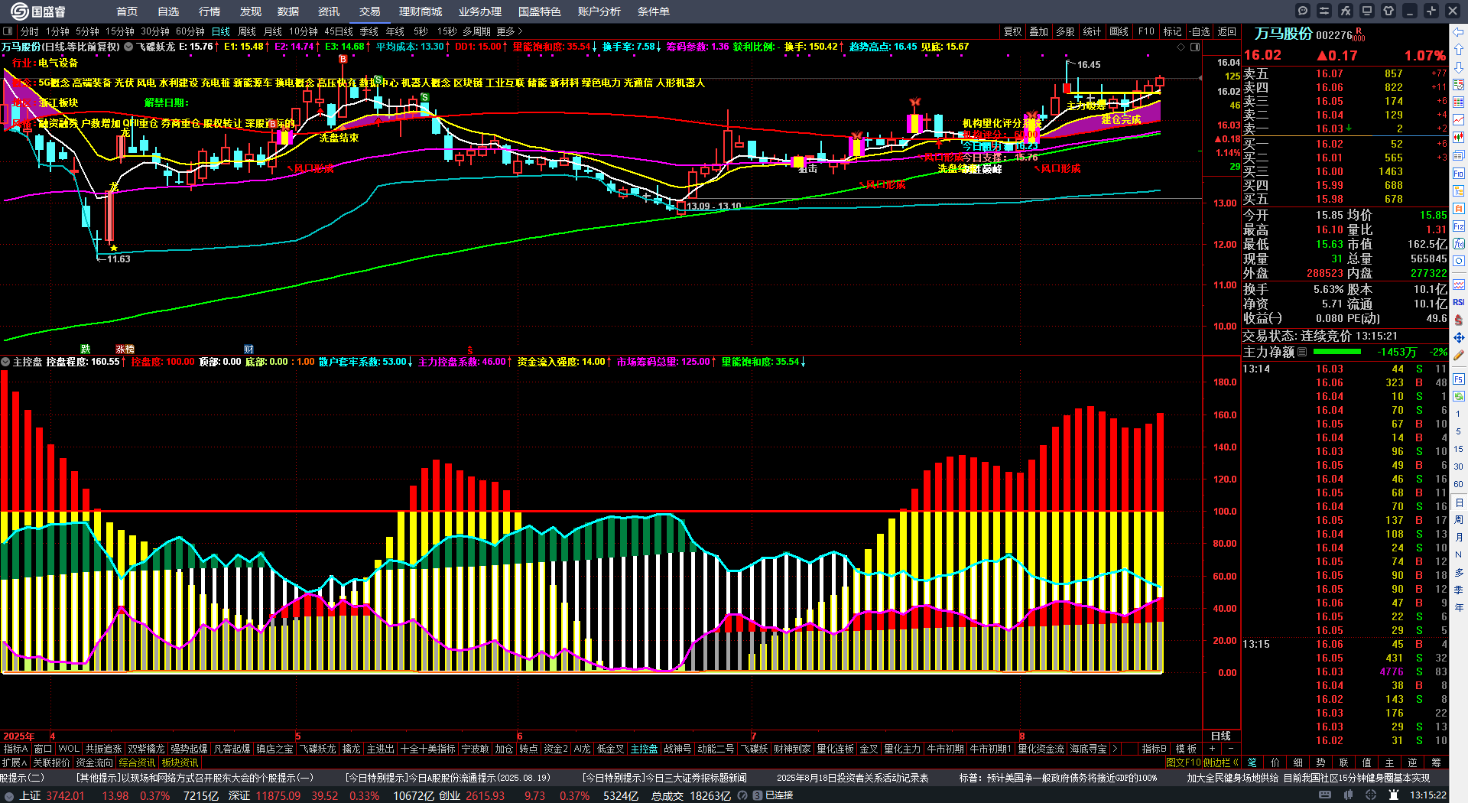Open the 账户分析 menu
1468x803 pixels.
click(599, 11)
